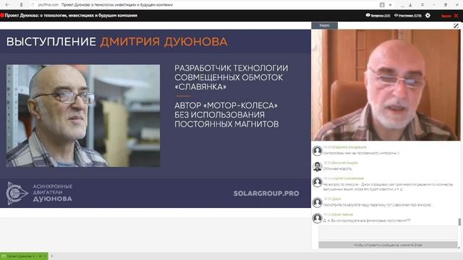Open browser downloads icon
Image resolution: width=463 pixels, height=260 pixels.
(x=410, y=5)
